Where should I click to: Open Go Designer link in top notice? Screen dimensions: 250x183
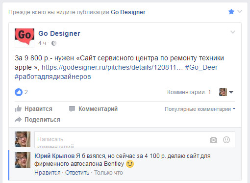[128, 12]
